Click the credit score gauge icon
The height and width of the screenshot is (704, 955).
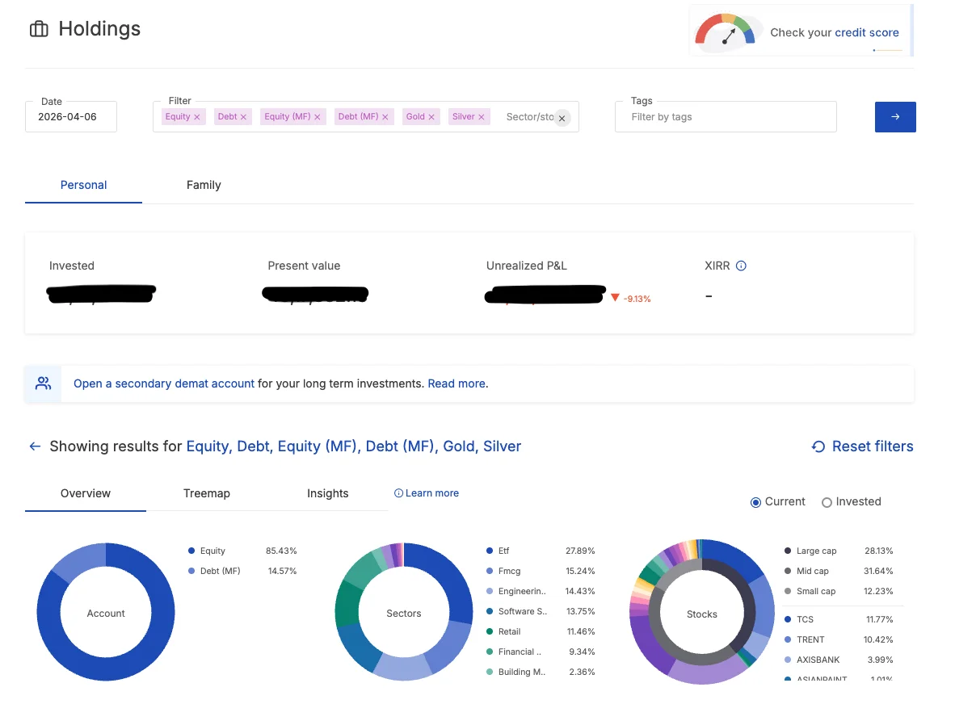pos(725,33)
